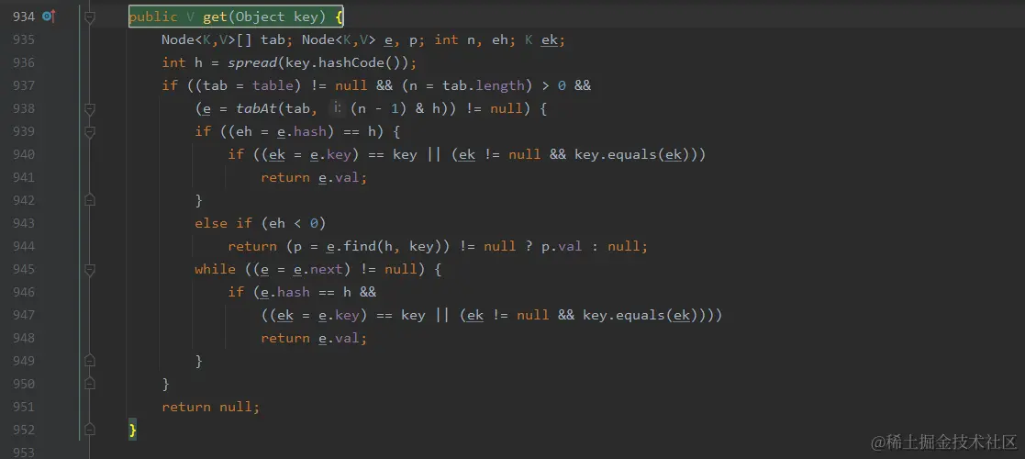Click the 'get' method name on line 934
The image size is (1025, 459).
pos(215,17)
